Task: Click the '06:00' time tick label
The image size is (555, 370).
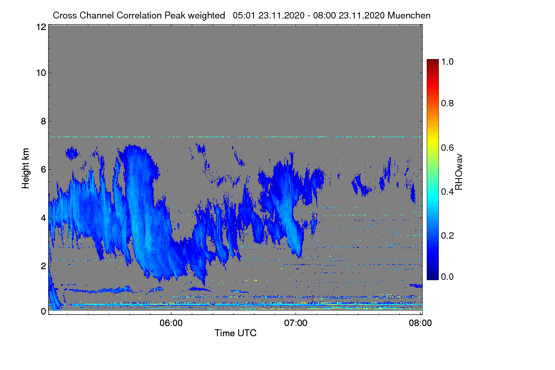Action: pos(171,322)
